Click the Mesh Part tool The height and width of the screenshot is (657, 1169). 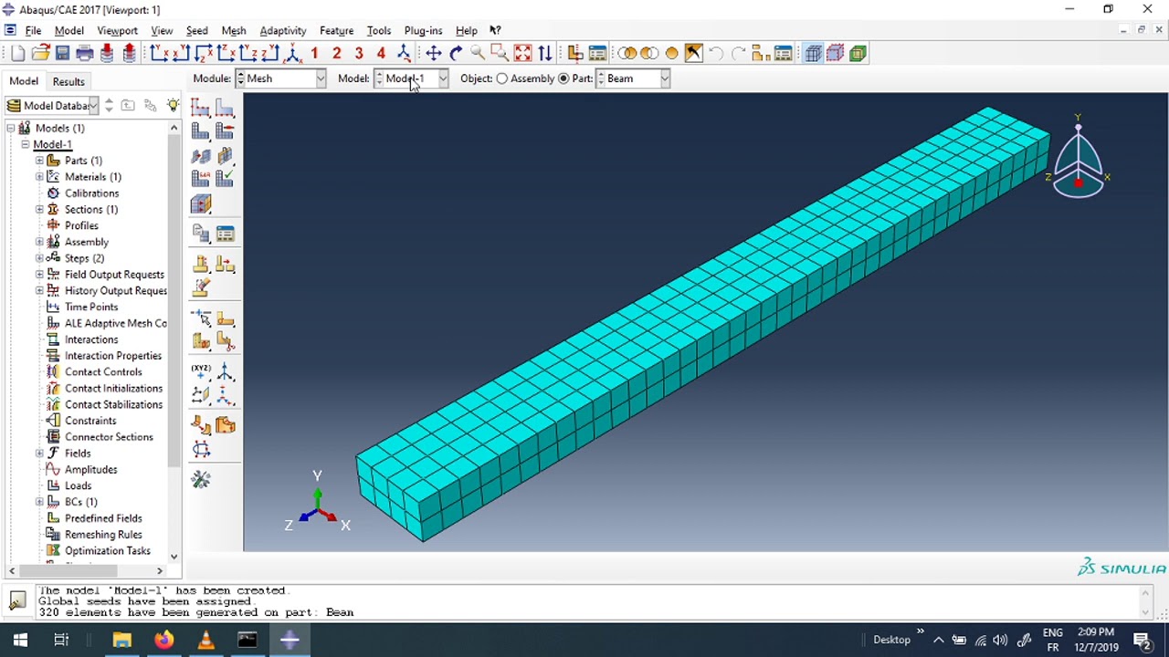[x=201, y=132]
